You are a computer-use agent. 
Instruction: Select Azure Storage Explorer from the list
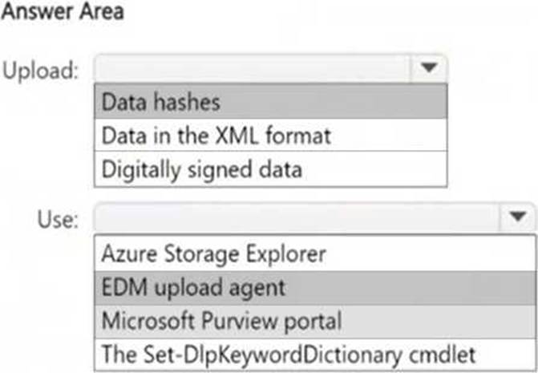click(315, 254)
